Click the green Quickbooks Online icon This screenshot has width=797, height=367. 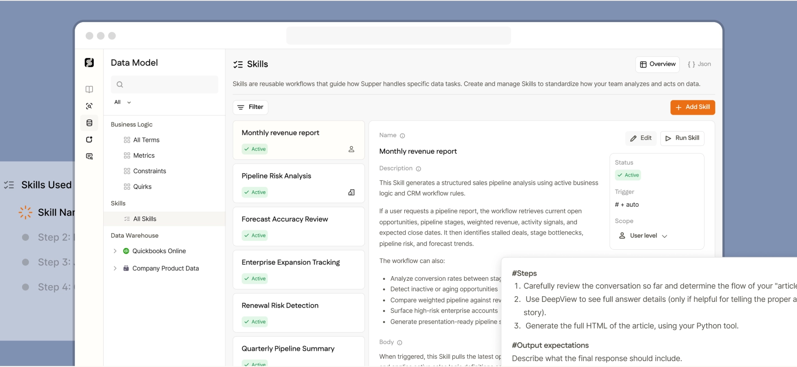click(126, 251)
